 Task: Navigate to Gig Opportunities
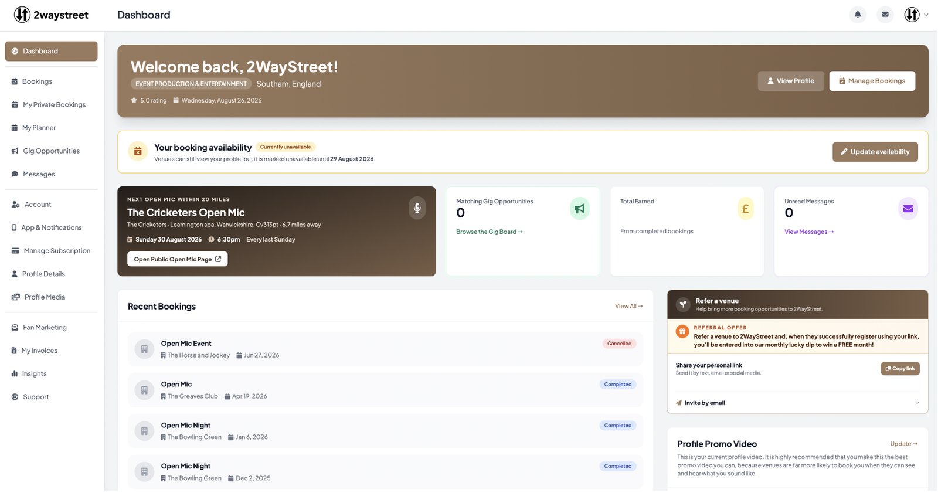[51, 151]
